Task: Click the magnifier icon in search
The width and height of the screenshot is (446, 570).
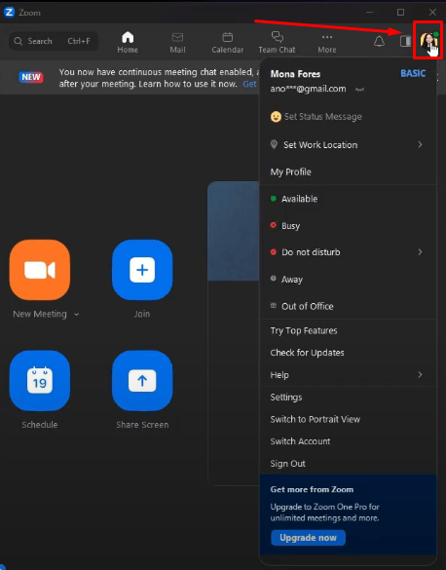Action: pos(19,41)
